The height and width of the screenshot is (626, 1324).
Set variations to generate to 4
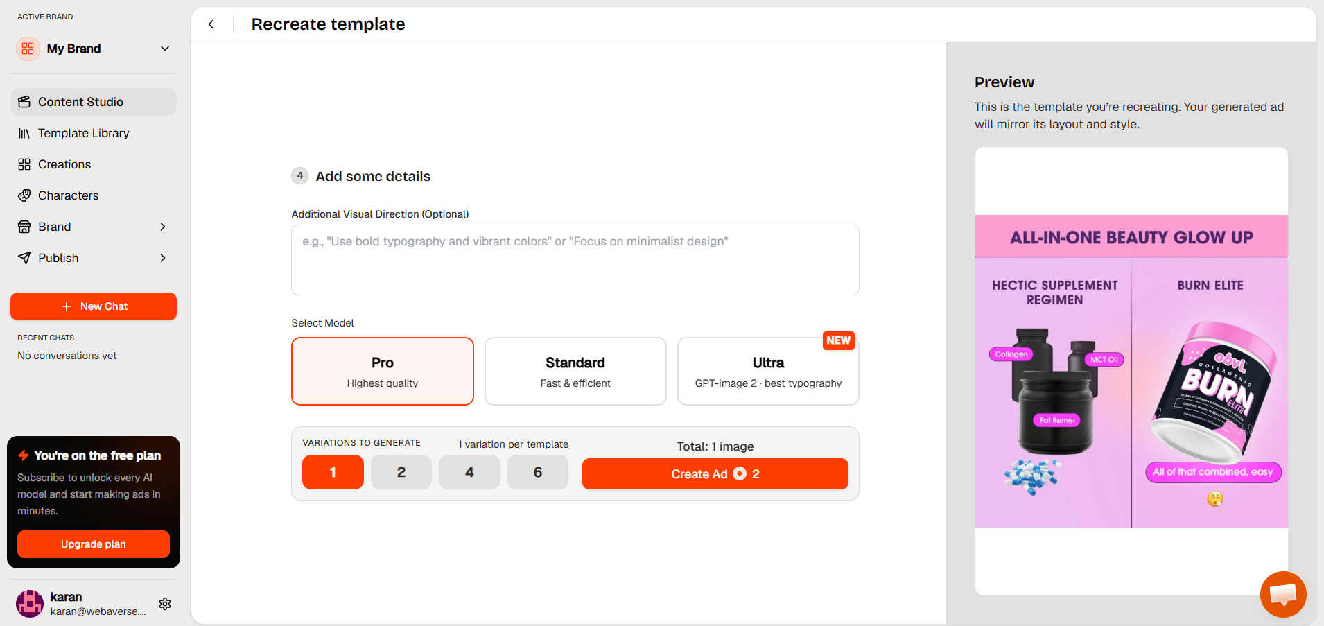(469, 472)
